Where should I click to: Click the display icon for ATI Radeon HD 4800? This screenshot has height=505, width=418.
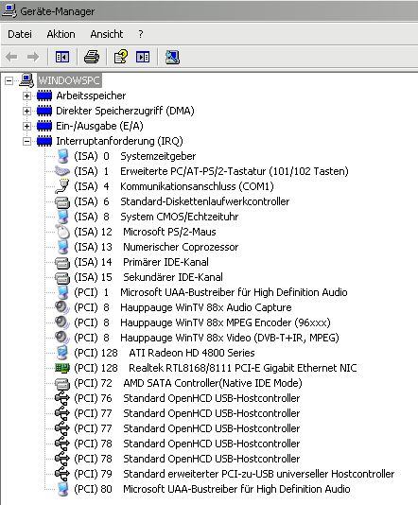pyautogui.click(x=62, y=353)
